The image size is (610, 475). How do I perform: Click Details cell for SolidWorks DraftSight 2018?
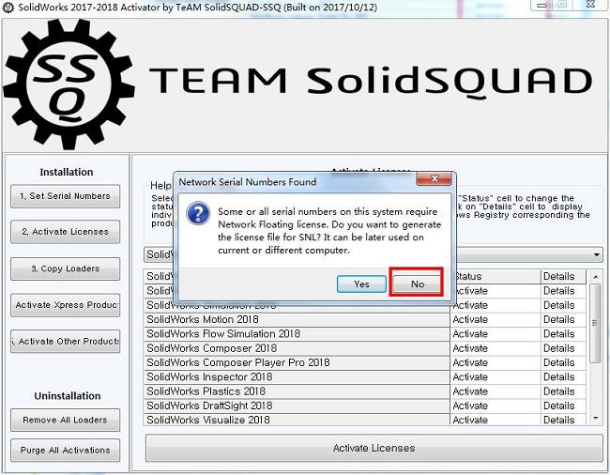coord(563,406)
